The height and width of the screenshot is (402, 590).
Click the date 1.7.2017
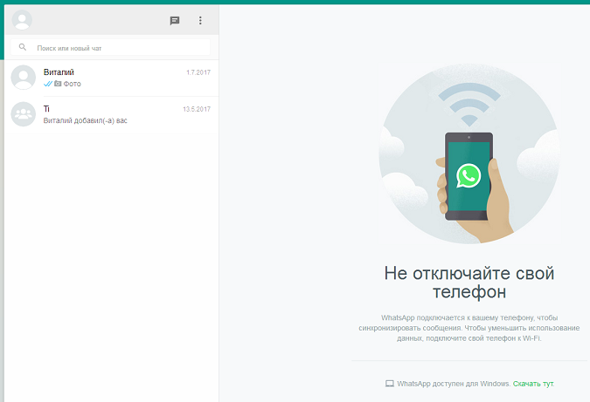tap(198, 72)
